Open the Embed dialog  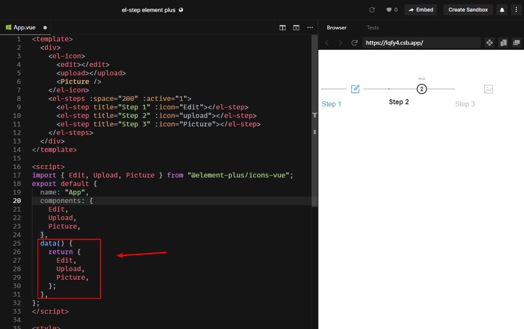[x=421, y=10]
